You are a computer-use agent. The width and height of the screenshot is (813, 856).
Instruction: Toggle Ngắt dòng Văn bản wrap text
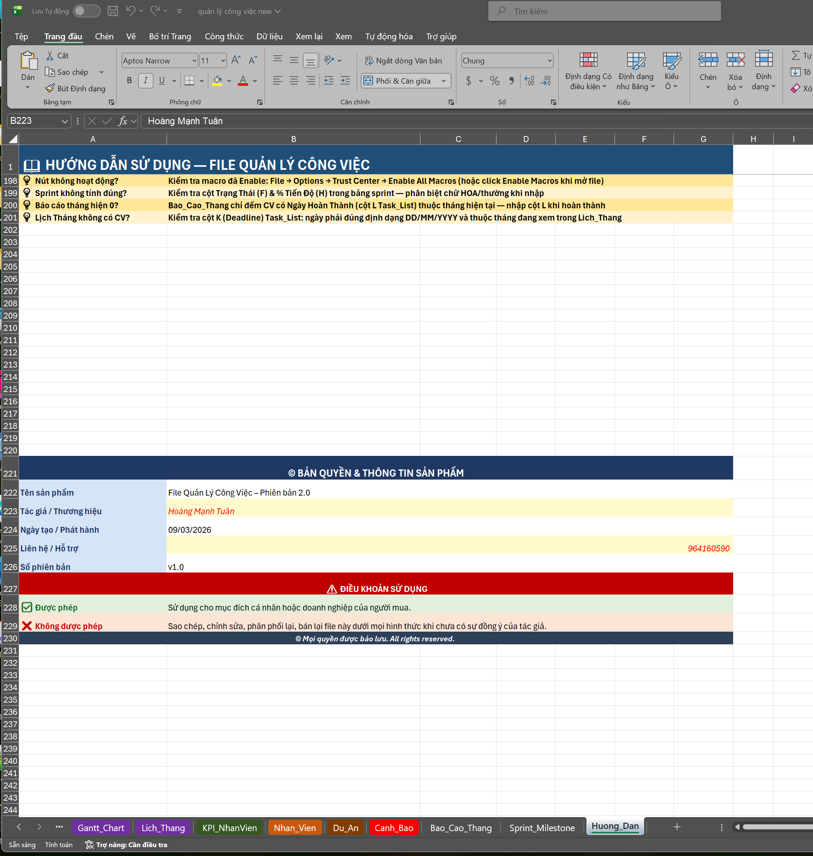coord(403,61)
